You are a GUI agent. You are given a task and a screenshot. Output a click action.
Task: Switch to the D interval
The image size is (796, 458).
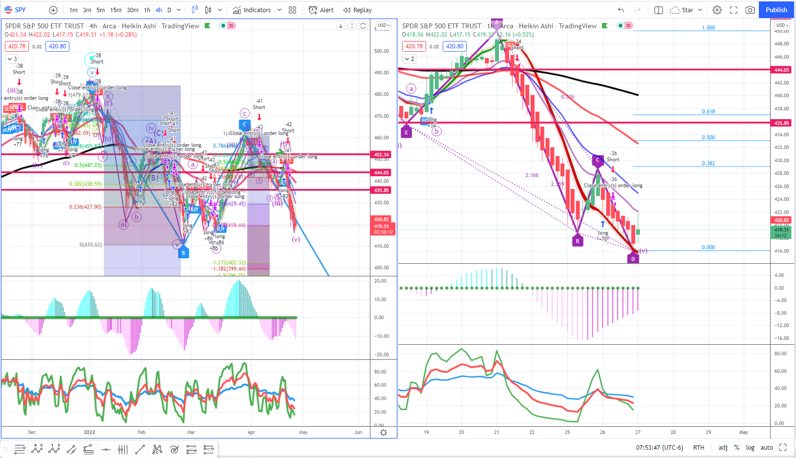pyautogui.click(x=169, y=10)
